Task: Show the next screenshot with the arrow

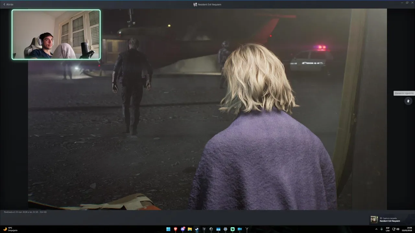Action: 408,101
